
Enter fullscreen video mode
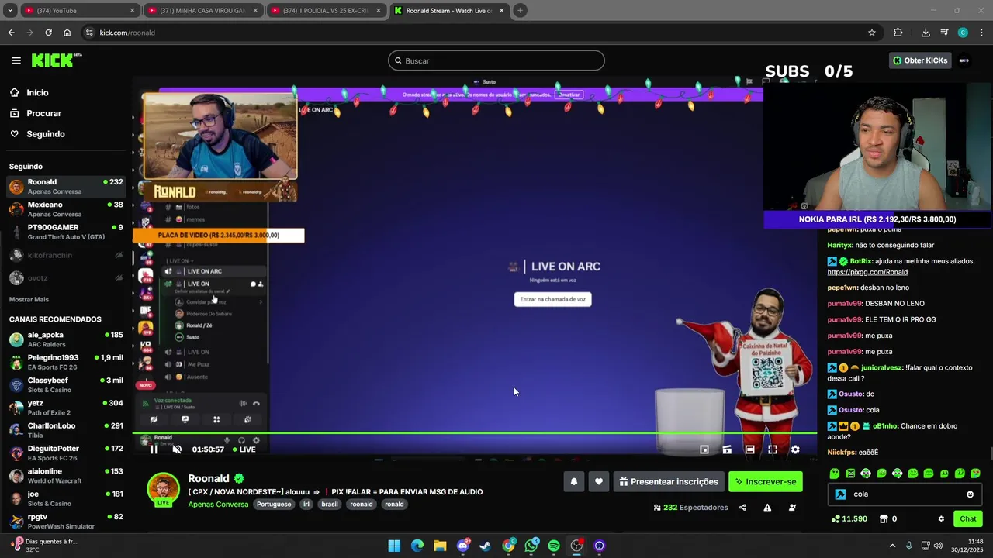coord(773,449)
